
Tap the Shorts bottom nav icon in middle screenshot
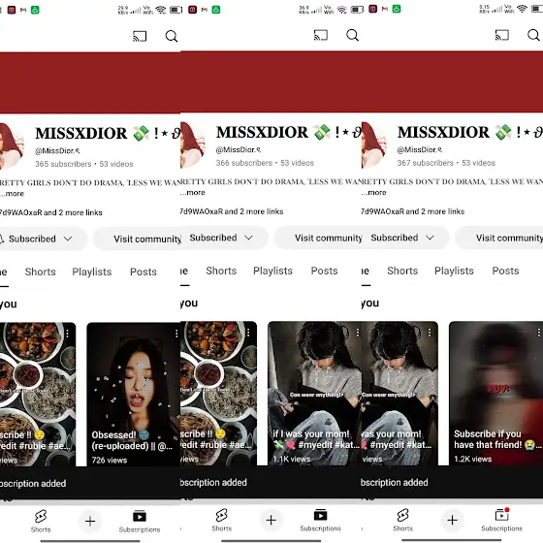tap(222, 520)
